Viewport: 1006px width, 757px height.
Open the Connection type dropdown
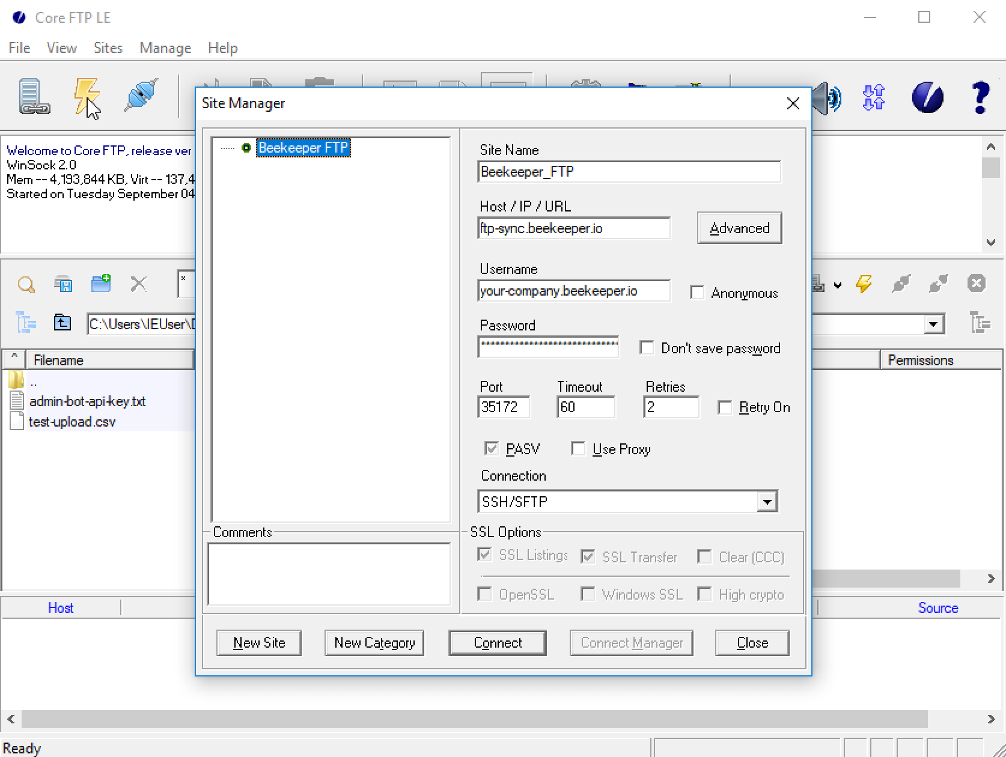pyautogui.click(x=767, y=502)
